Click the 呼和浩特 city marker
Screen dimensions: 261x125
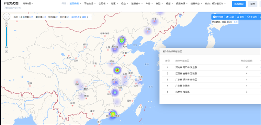(x=105, y=36)
